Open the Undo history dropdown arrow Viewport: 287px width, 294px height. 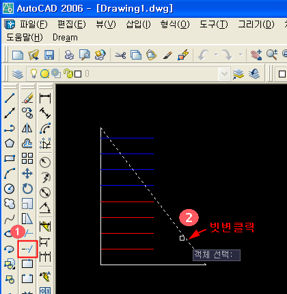(x=216, y=55)
